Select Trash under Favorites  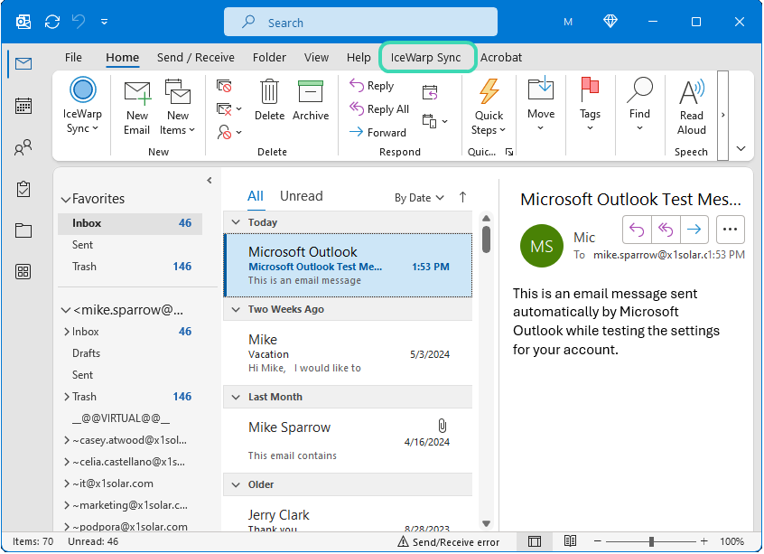pyautogui.click(x=130, y=267)
